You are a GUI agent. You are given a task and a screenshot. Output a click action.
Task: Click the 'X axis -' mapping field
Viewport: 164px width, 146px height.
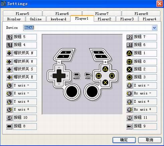pos(25,93)
